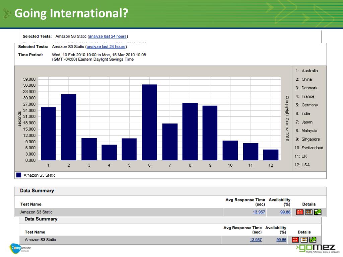
Task: Click the 'Going International?' slide title
Action: (71, 13)
